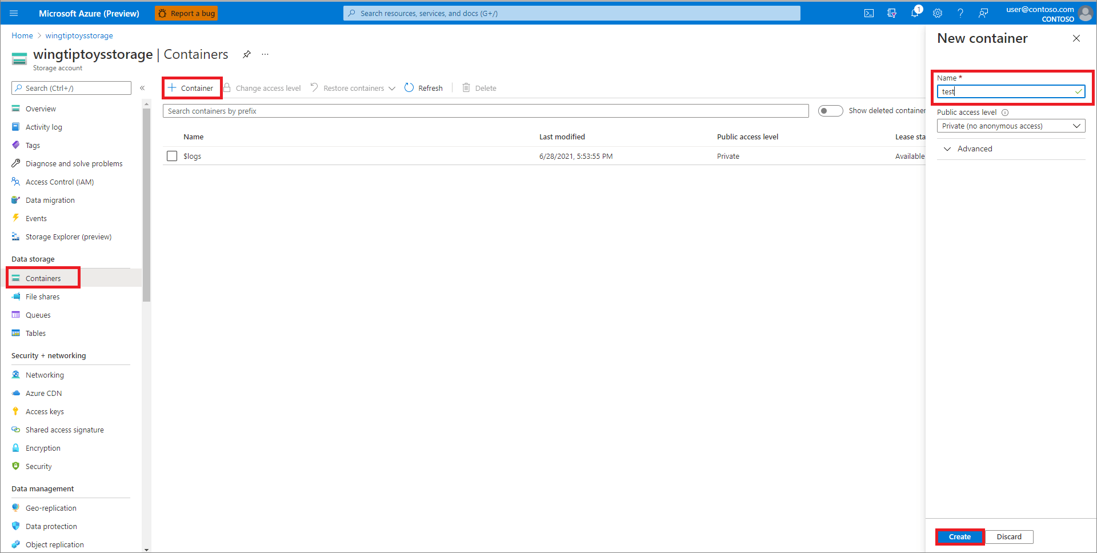The height and width of the screenshot is (553, 1097).
Task: Open the portal Settings gear
Action: [938, 13]
